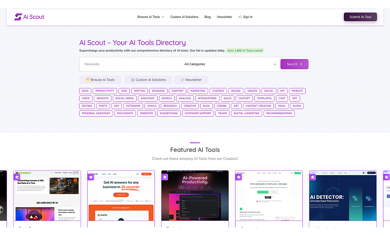Focus the Keywords search field
Image resolution: width=390 pixels, height=236 pixels.
[x=129, y=64]
